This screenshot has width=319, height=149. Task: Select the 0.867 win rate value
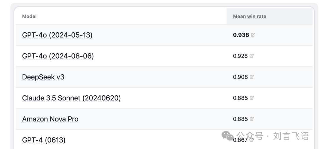click(240, 140)
